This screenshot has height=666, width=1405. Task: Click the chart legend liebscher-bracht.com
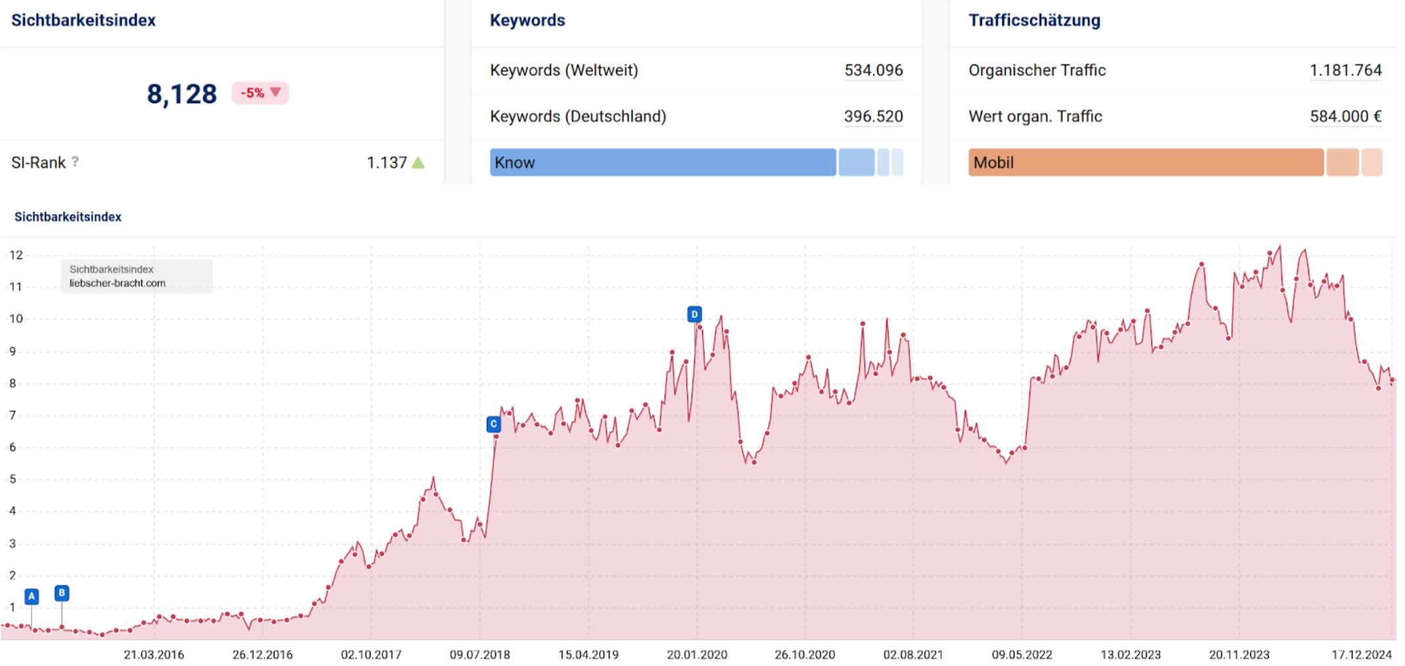118,283
